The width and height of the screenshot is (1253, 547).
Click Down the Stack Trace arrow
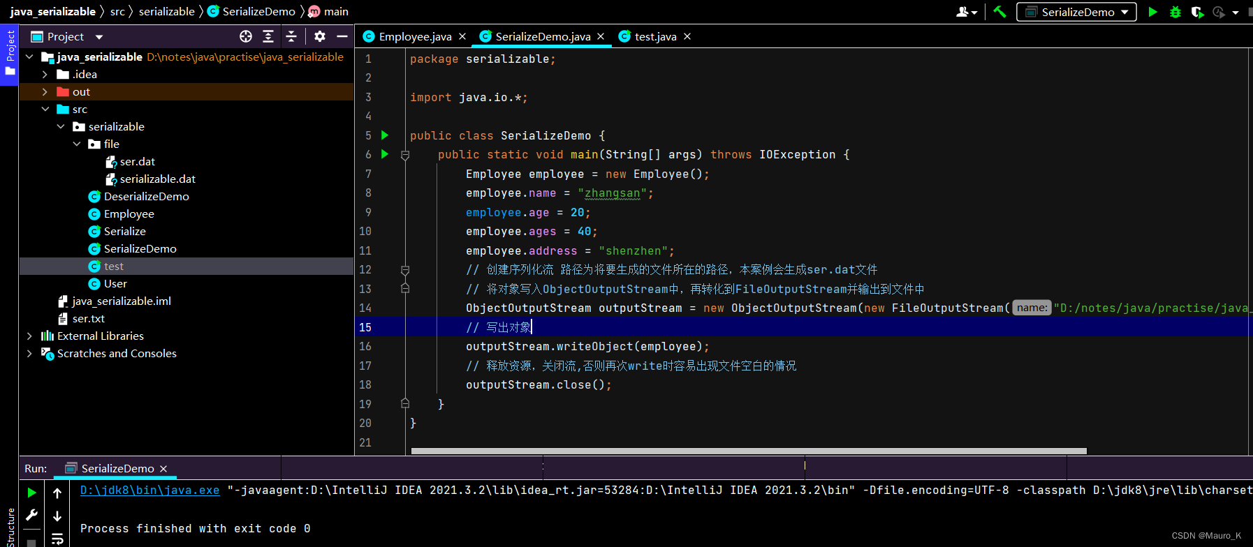coord(57,516)
